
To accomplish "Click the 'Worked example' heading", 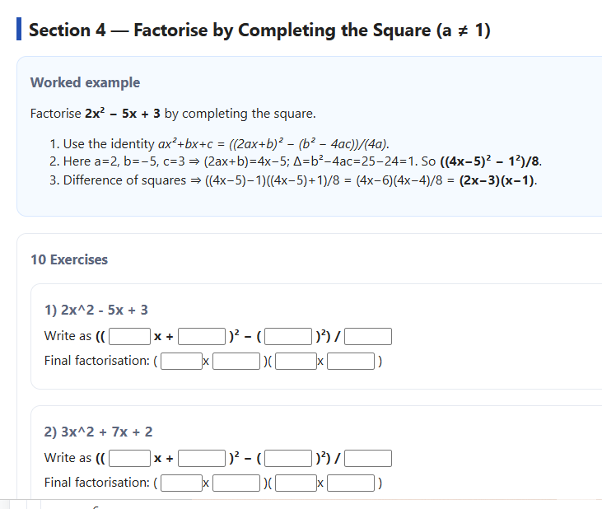I will [85, 82].
